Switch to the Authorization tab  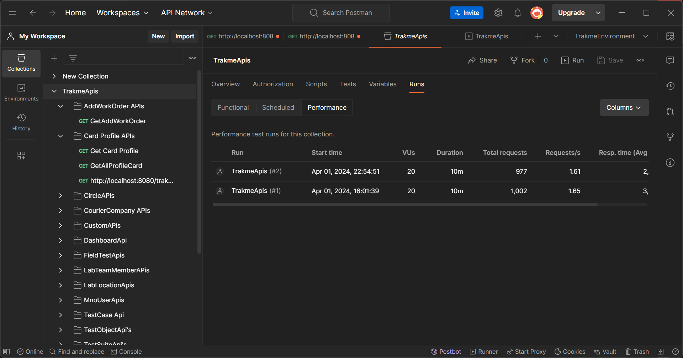[x=273, y=84]
